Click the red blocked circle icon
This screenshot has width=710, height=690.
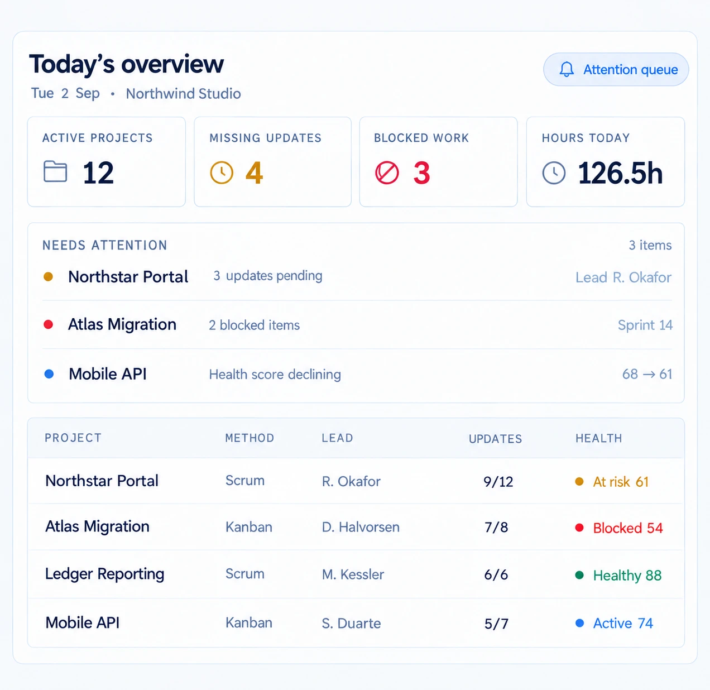(x=387, y=172)
